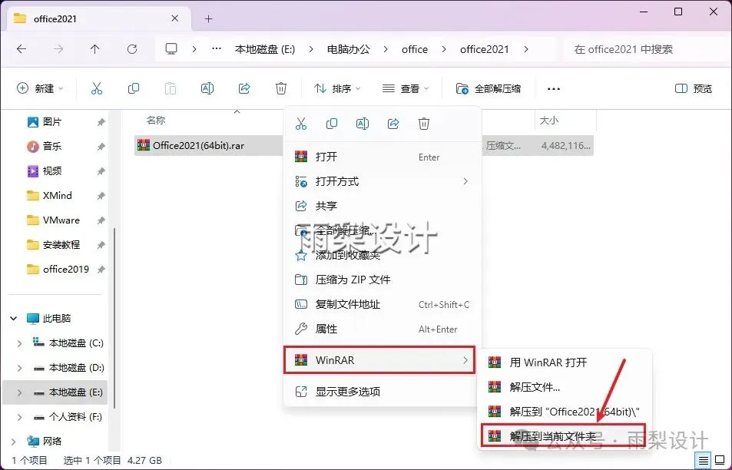Viewport: 732px width, 470px height.
Task: Choose 解压文件... in the WinRAR submenu
Action: point(565,387)
